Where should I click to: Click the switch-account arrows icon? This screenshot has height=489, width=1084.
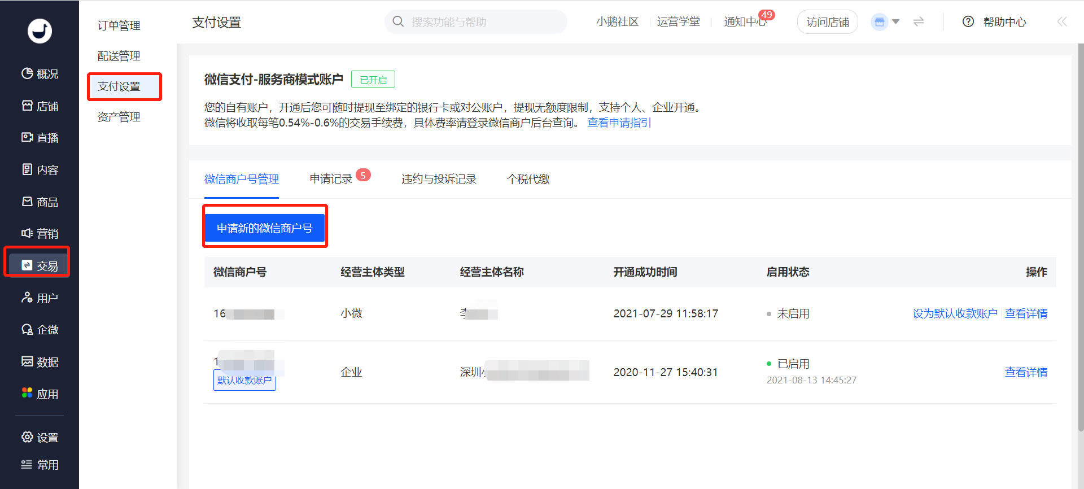[919, 21]
